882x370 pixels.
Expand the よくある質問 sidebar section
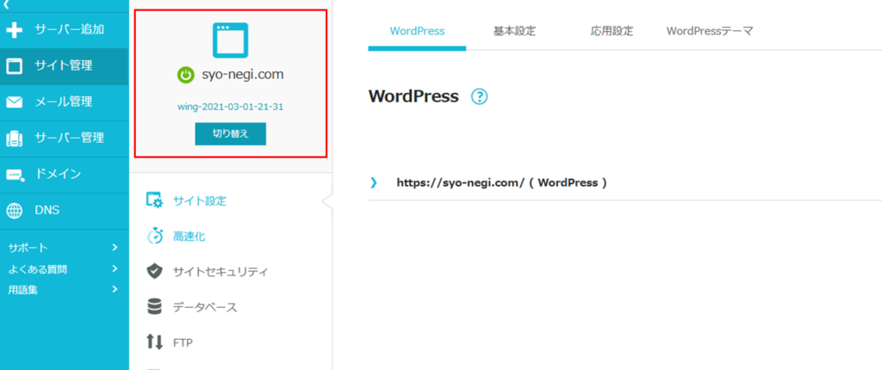pos(115,269)
